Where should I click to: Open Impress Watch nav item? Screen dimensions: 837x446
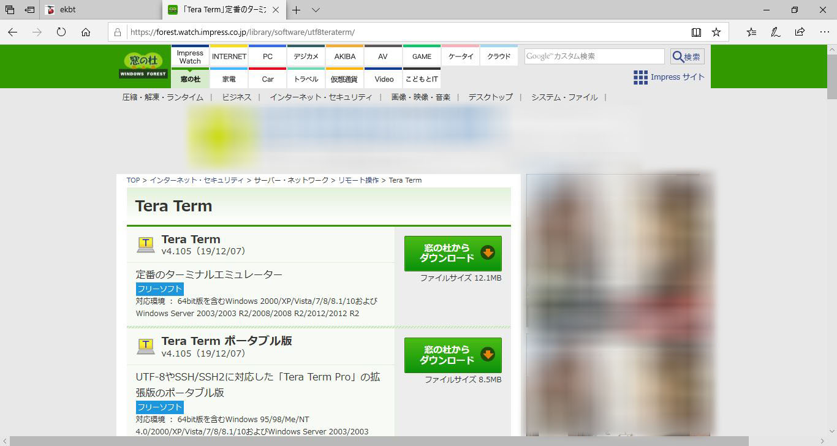coord(190,56)
